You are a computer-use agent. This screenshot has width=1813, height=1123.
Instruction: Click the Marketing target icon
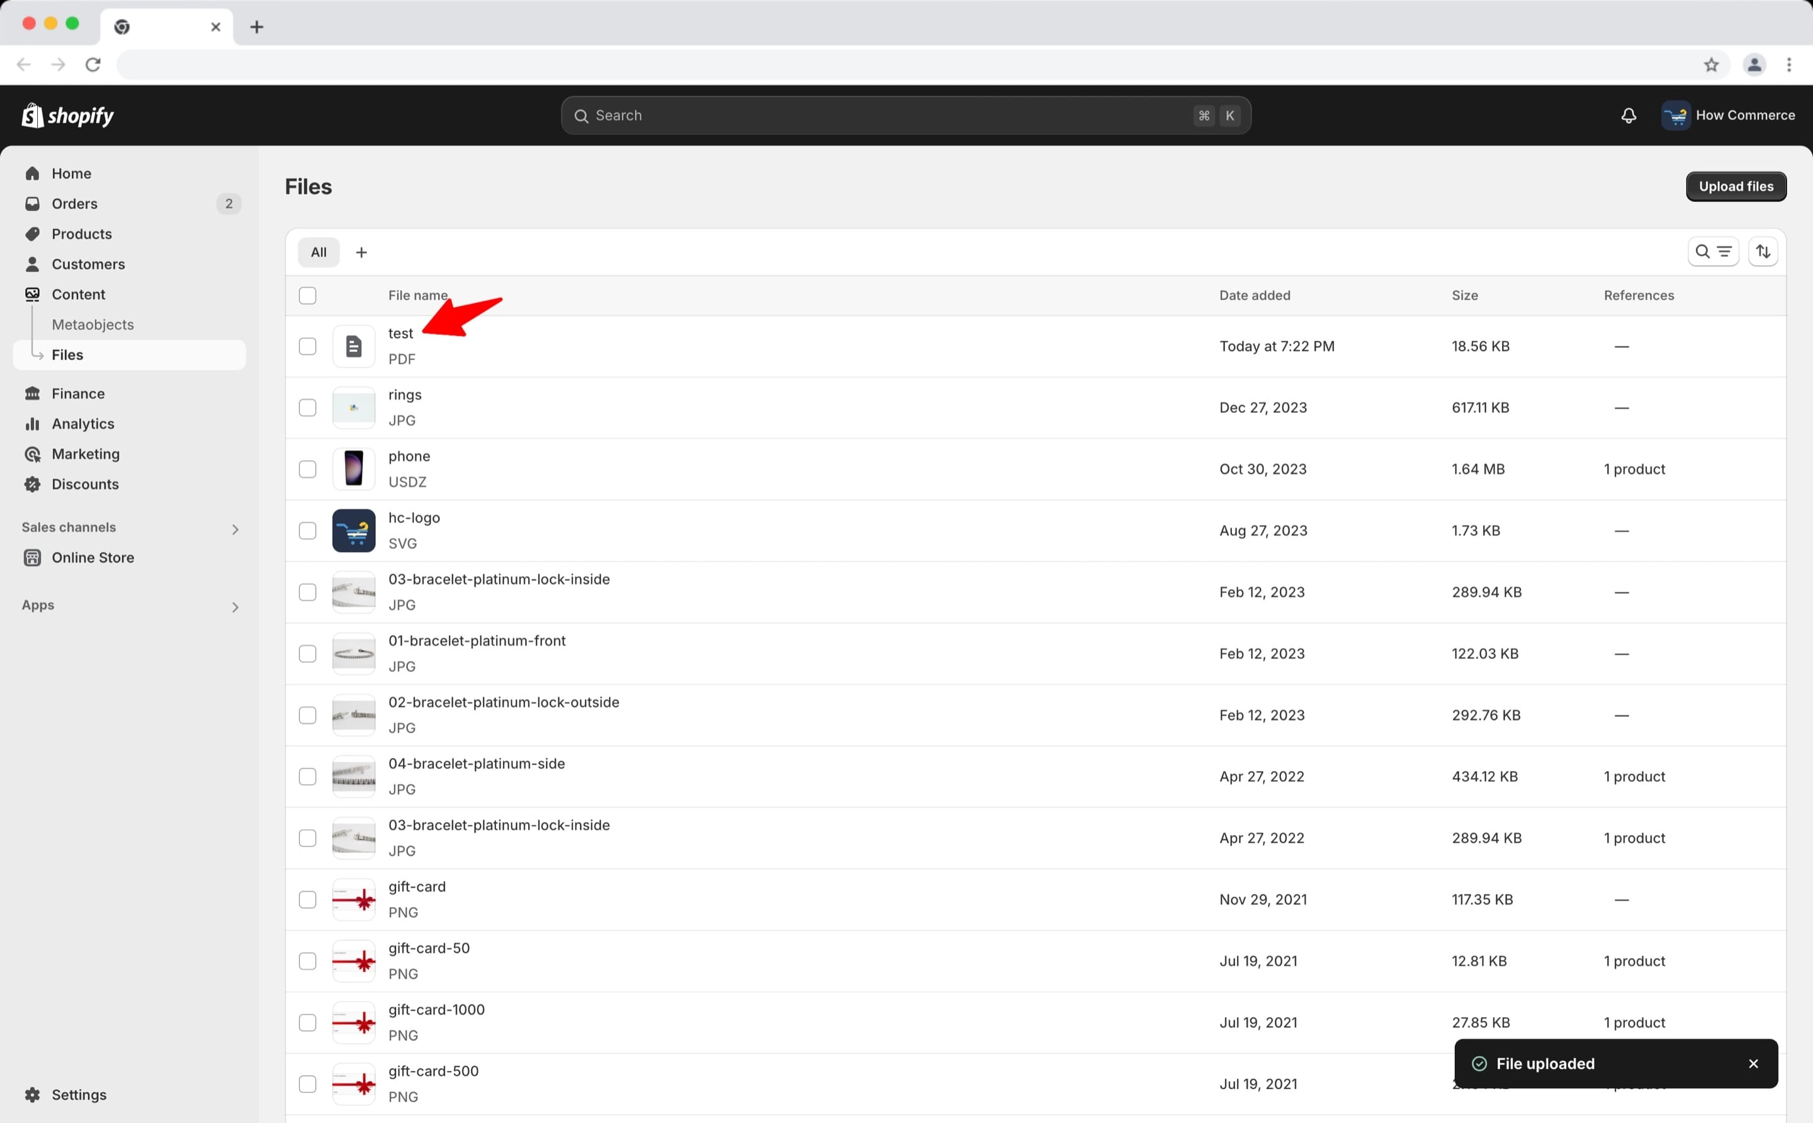(32, 454)
